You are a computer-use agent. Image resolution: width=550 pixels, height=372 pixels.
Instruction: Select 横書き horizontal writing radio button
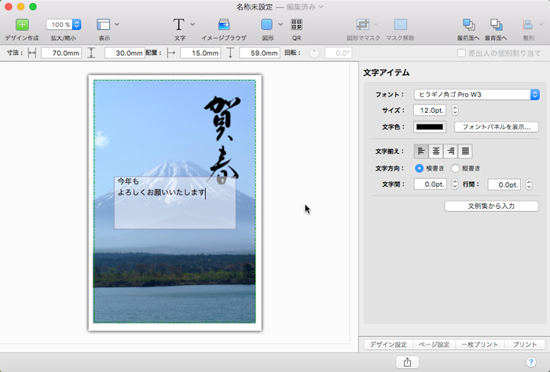[420, 168]
